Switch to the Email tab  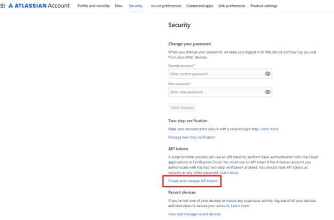118,6
